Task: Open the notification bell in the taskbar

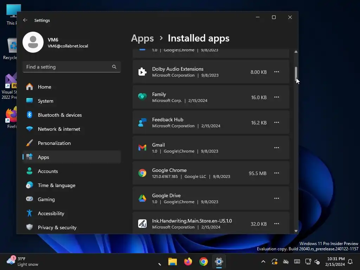Action: tap(351, 262)
